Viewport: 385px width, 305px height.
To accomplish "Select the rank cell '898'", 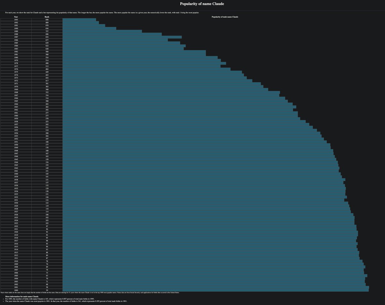I will tap(47, 20).
